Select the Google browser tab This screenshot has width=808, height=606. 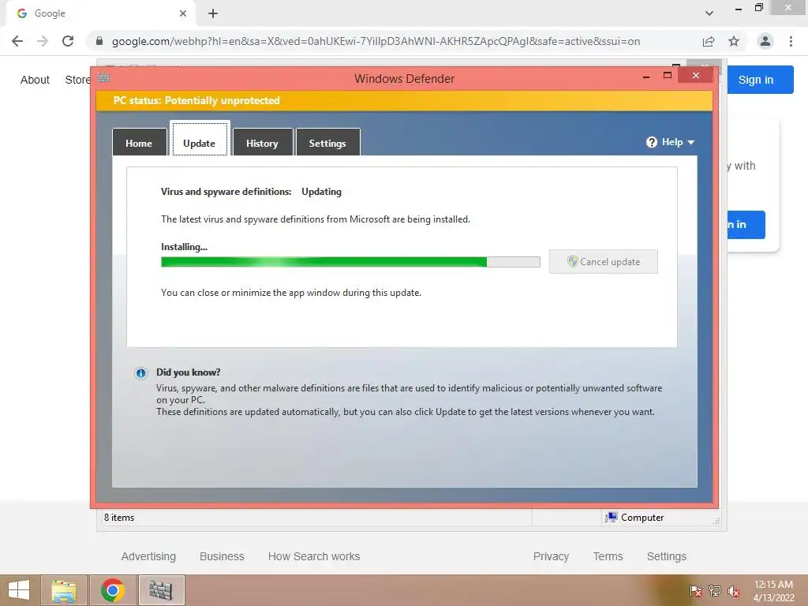pyautogui.click(x=100, y=13)
